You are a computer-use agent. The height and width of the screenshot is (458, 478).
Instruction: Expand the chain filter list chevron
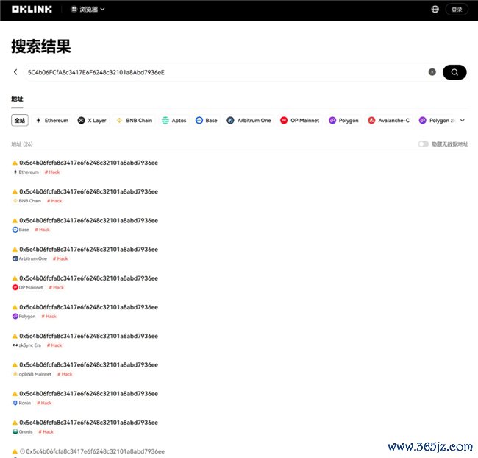click(x=463, y=120)
